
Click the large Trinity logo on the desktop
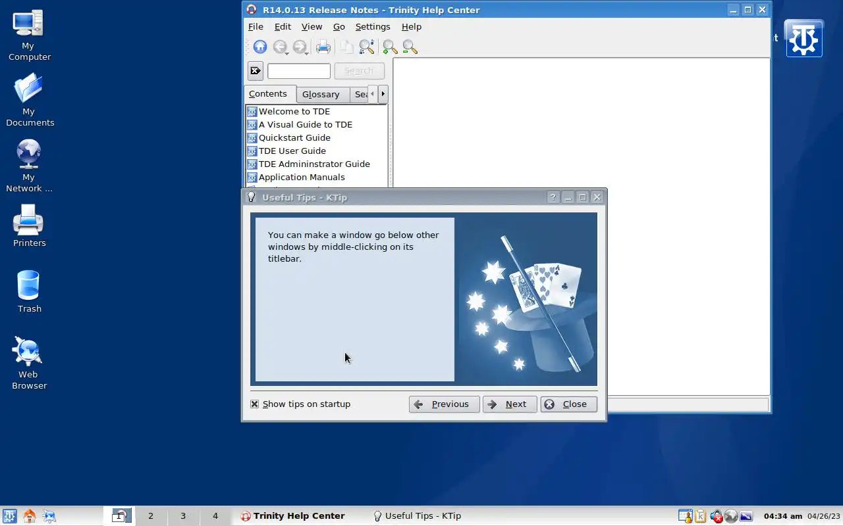[803, 38]
